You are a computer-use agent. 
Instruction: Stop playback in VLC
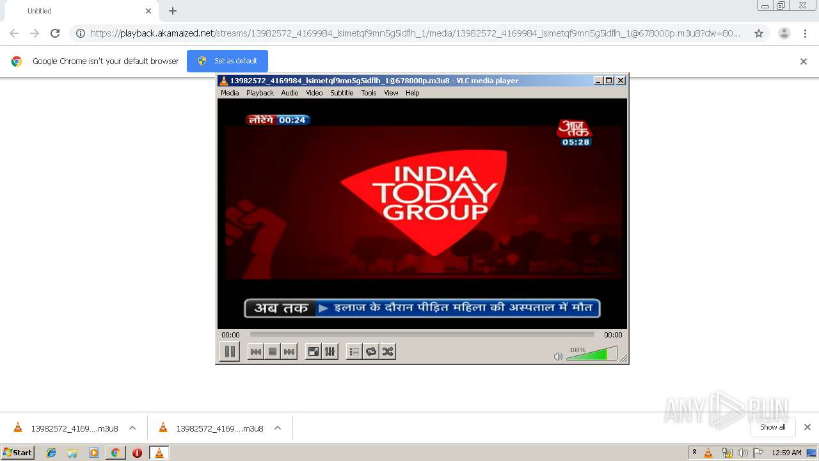point(273,352)
